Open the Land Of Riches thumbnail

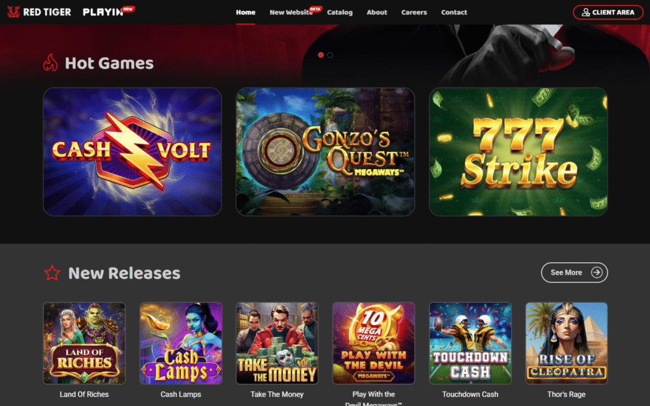click(x=84, y=343)
